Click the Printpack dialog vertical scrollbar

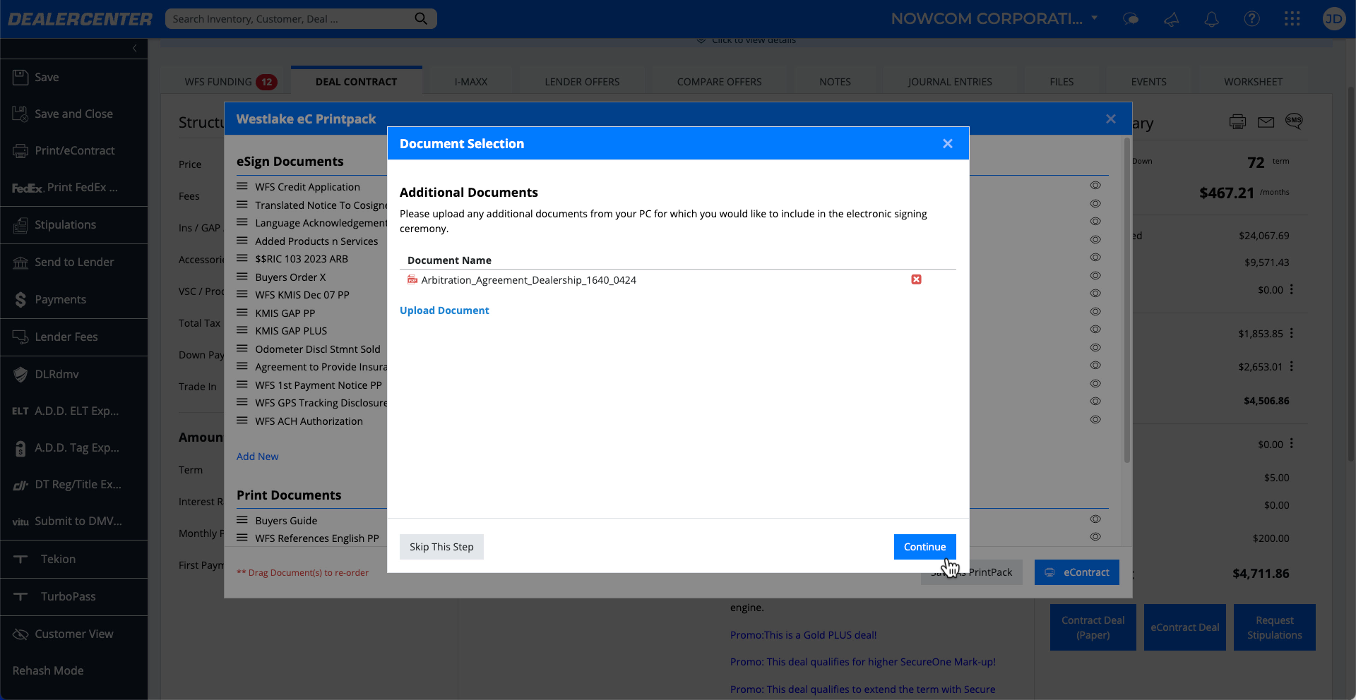(x=1126, y=300)
